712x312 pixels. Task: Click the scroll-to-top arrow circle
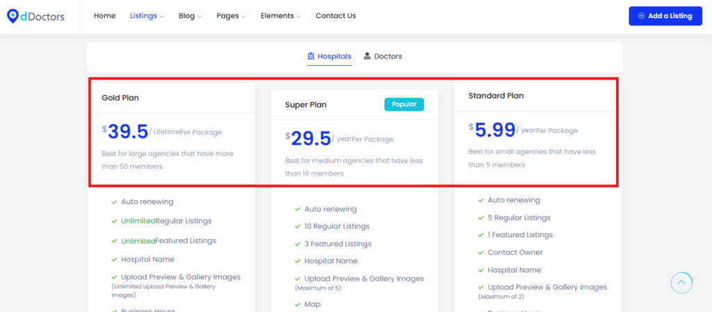681,283
